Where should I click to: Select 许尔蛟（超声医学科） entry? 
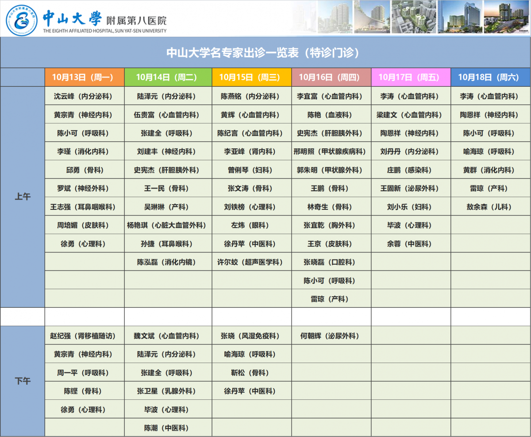251,262
